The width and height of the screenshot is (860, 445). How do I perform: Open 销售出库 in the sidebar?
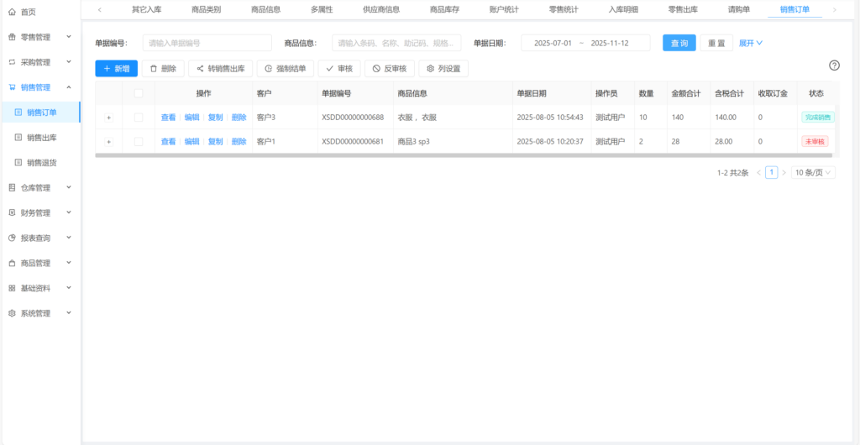(41, 138)
